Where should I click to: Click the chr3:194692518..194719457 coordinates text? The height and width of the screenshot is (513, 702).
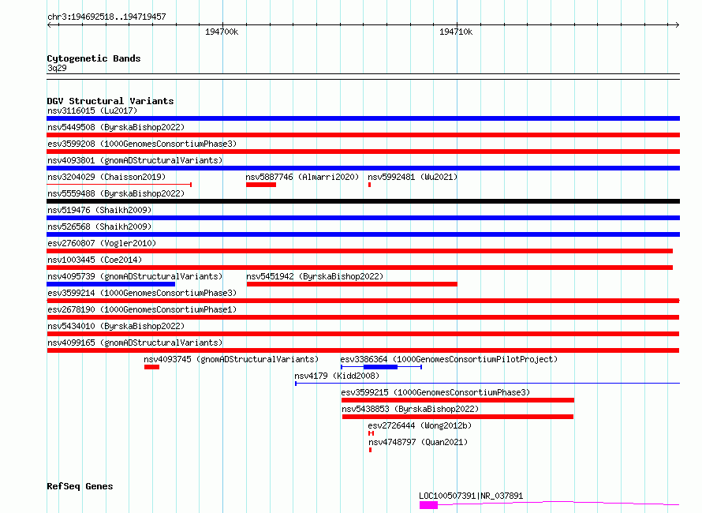click(106, 17)
